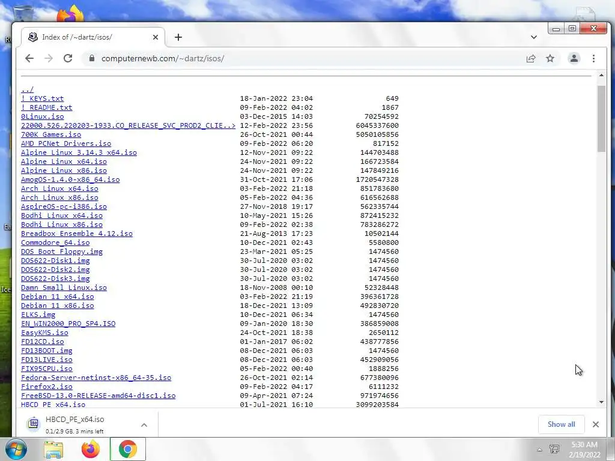
Task: Open !_README.txt
Action: [x=47, y=107]
